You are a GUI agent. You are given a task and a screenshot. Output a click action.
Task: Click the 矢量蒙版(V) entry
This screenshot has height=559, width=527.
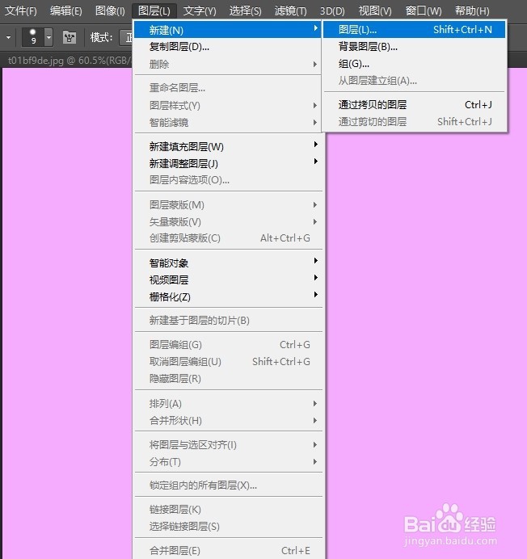click(229, 222)
